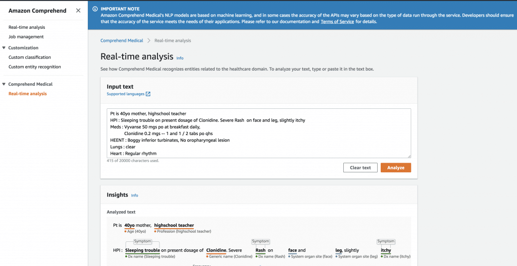Click the 'Analyzed text' subheading

(x=121, y=212)
